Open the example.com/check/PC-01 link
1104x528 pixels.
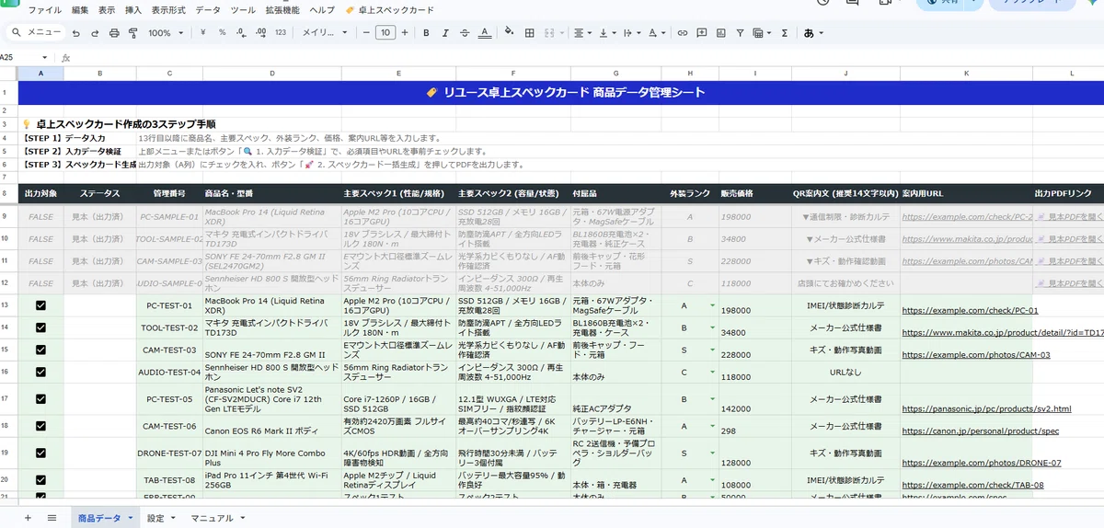coord(970,311)
